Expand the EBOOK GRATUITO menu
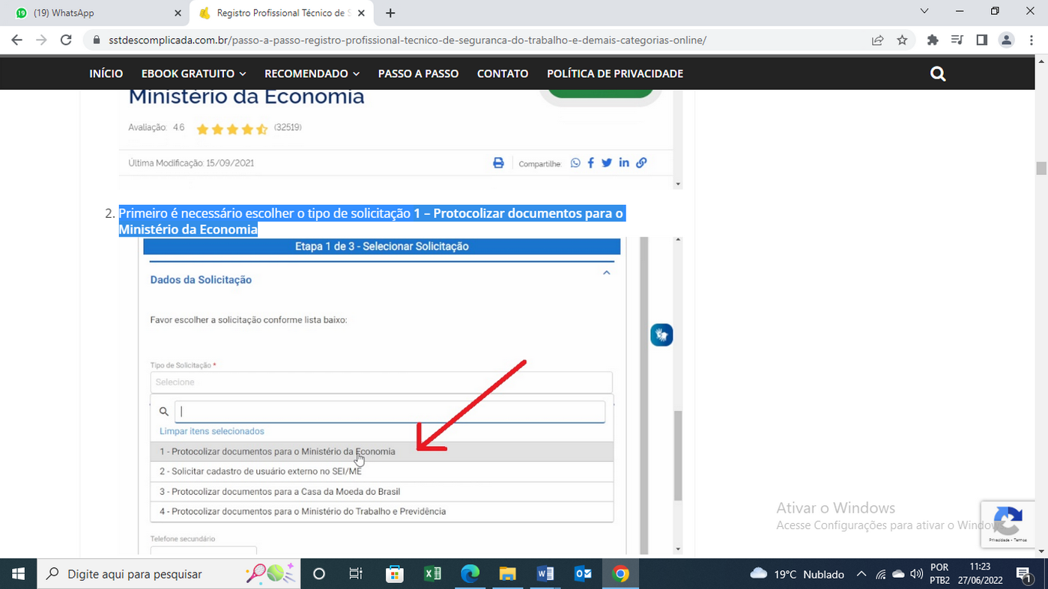 [x=193, y=73]
